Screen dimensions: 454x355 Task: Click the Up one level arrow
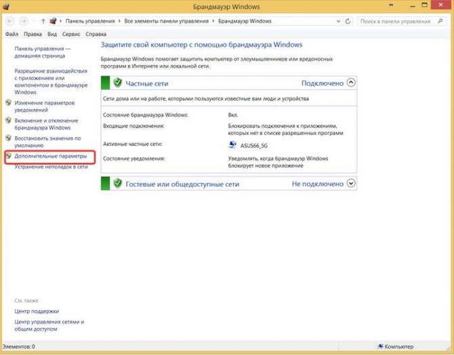pos(44,21)
